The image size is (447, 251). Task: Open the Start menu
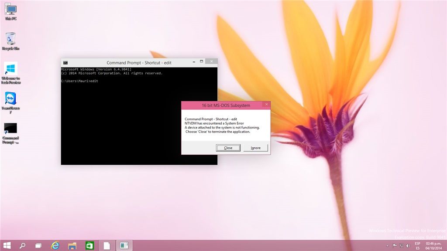click(x=7, y=245)
